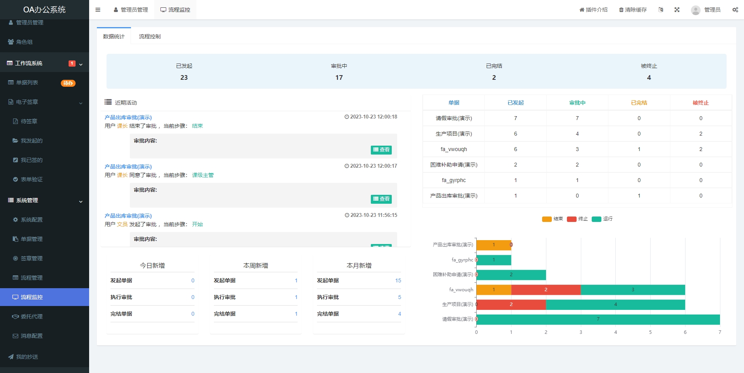Click the orange 待办 badge
Image resolution: width=744 pixels, height=373 pixels.
point(68,83)
